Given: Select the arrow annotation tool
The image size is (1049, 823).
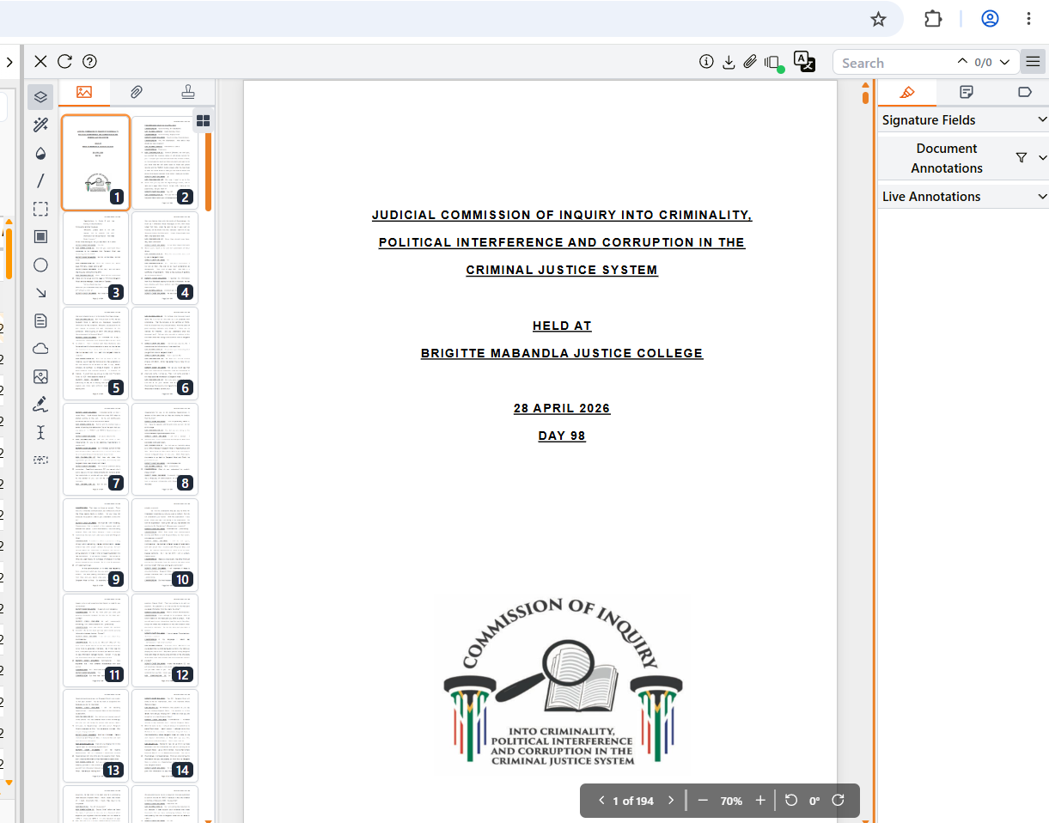Looking at the screenshot, I should coord(40,293).
